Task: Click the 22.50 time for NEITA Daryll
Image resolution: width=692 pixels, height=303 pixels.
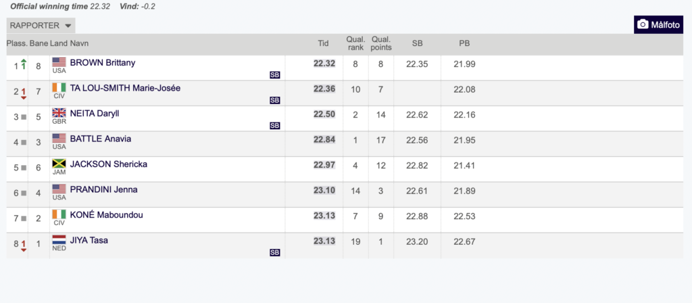Action: tap(324, 114)
